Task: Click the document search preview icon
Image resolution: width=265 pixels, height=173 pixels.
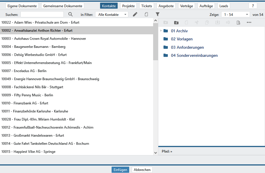Action: (x=238, y=22)
